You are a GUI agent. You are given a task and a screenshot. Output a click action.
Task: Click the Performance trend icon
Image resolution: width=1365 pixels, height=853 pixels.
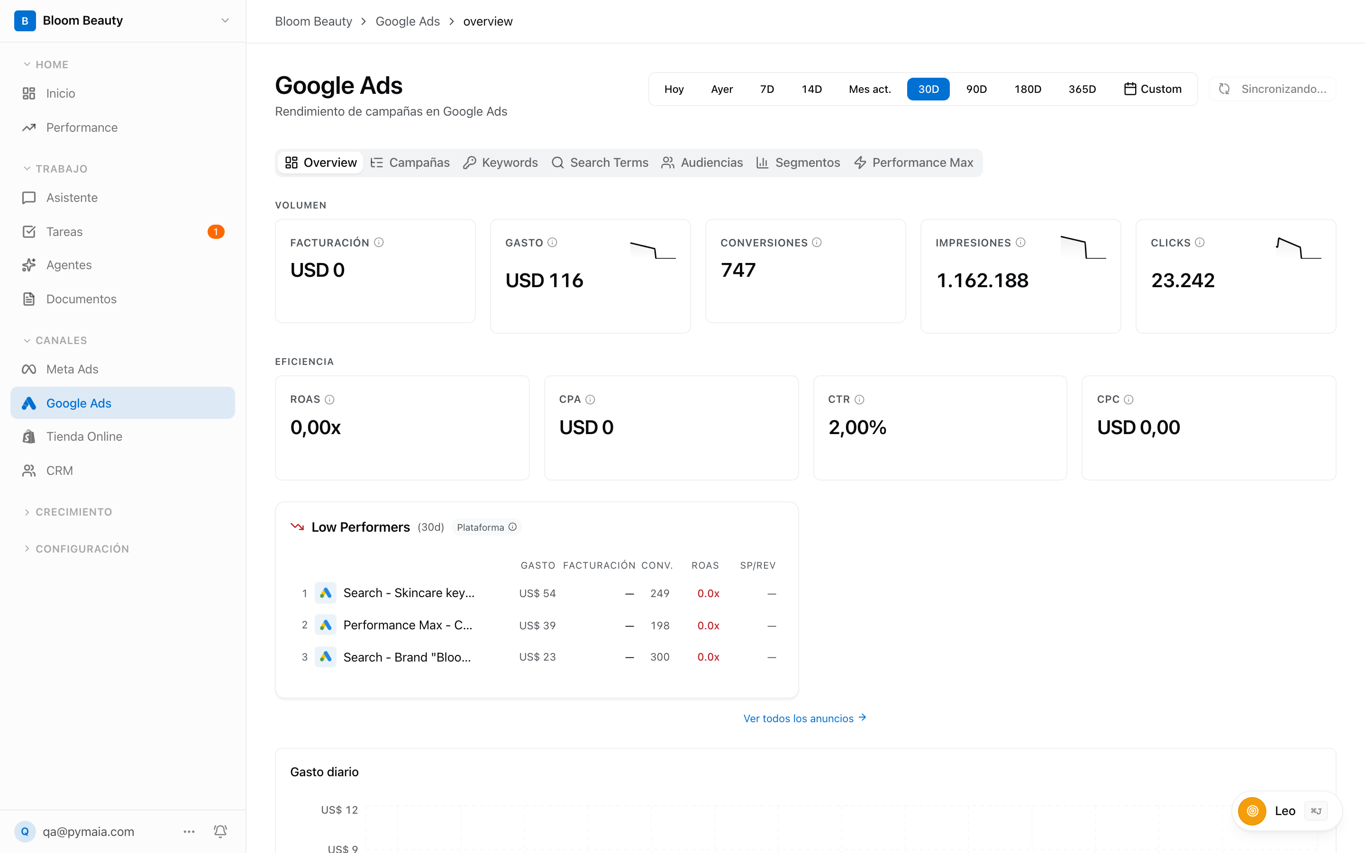pyautogui.click(x=29, y=127)
